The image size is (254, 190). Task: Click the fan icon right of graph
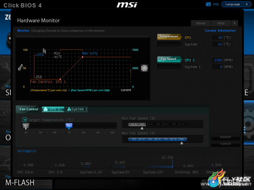click(144, 68)
